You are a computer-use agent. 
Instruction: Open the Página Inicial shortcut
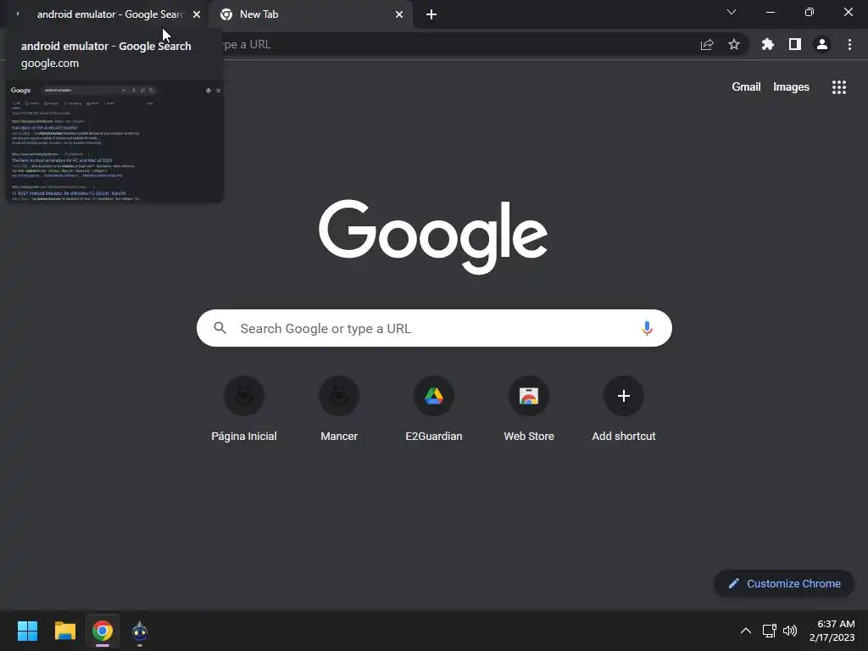[244, 409]
